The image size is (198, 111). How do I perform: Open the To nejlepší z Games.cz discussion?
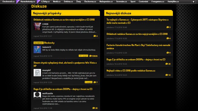pos(137,21)
